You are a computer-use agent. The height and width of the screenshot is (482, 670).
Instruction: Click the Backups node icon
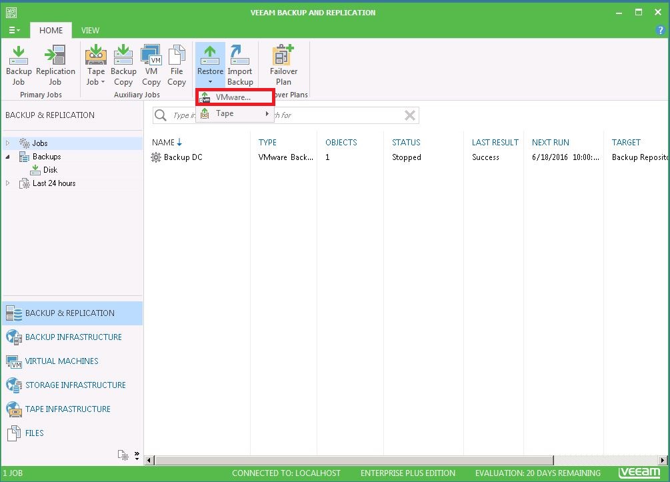[25, 157]
